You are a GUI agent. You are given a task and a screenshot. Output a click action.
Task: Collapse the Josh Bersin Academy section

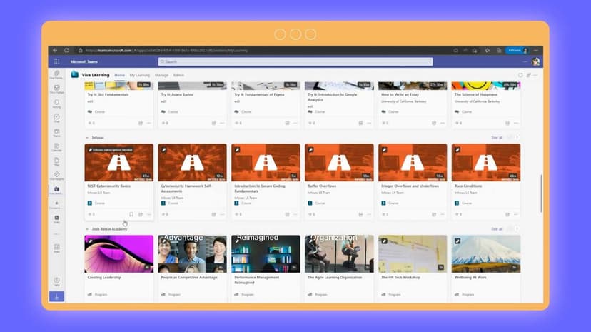[87, 229]
